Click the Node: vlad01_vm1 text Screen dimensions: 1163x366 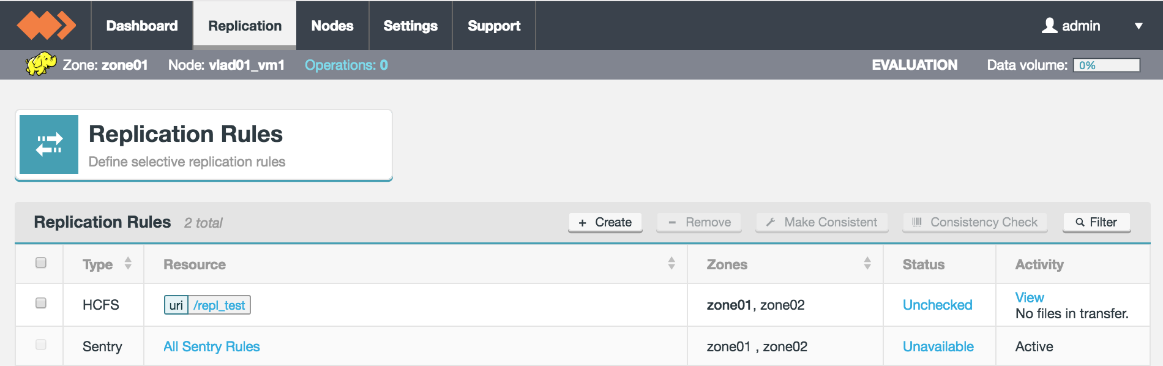[226, 65]
